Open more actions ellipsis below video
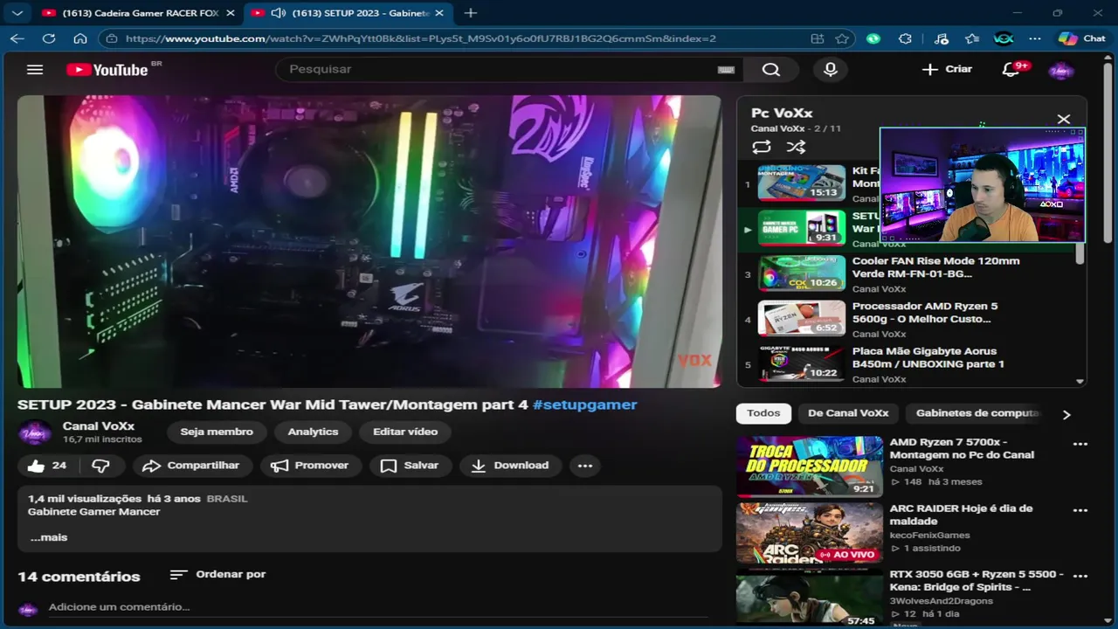Screen dimensions: 1118x629 click(x=585, y=466)
